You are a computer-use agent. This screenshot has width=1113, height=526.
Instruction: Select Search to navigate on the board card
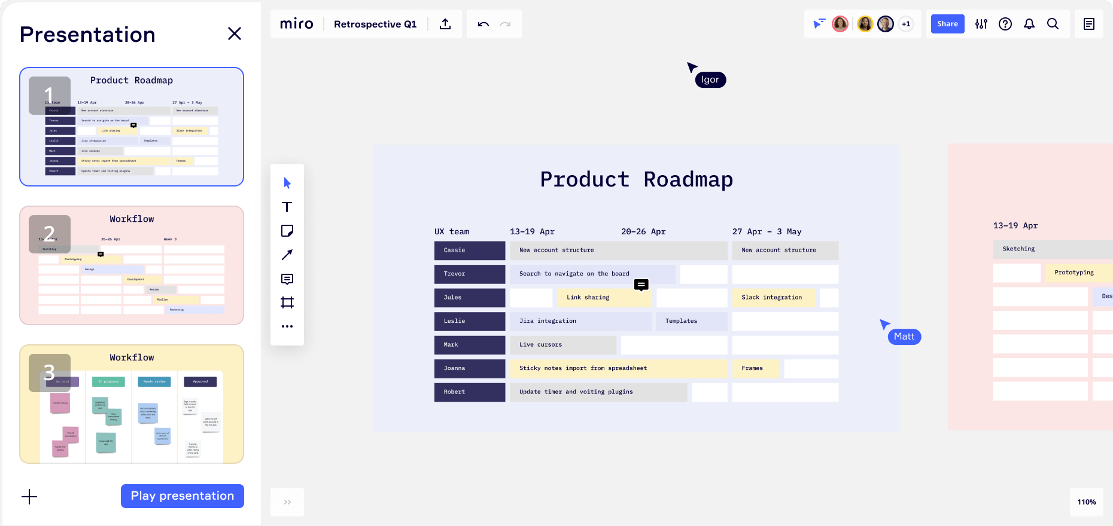pos(592,274)
